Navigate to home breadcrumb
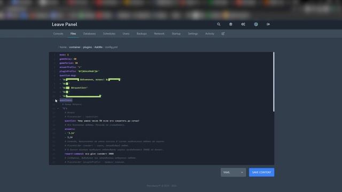 click(63, 47)
